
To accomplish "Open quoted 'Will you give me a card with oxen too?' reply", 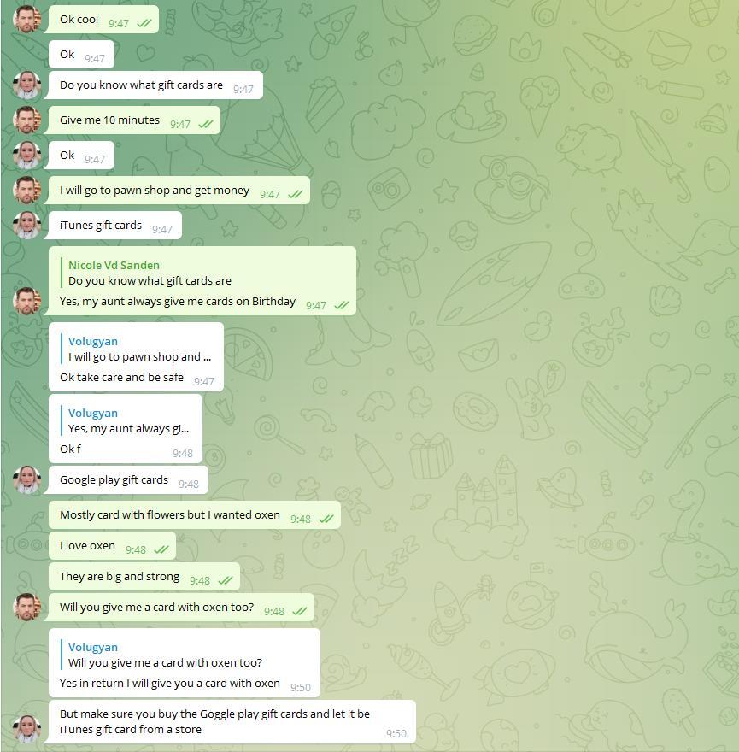I will pos(165,655).
